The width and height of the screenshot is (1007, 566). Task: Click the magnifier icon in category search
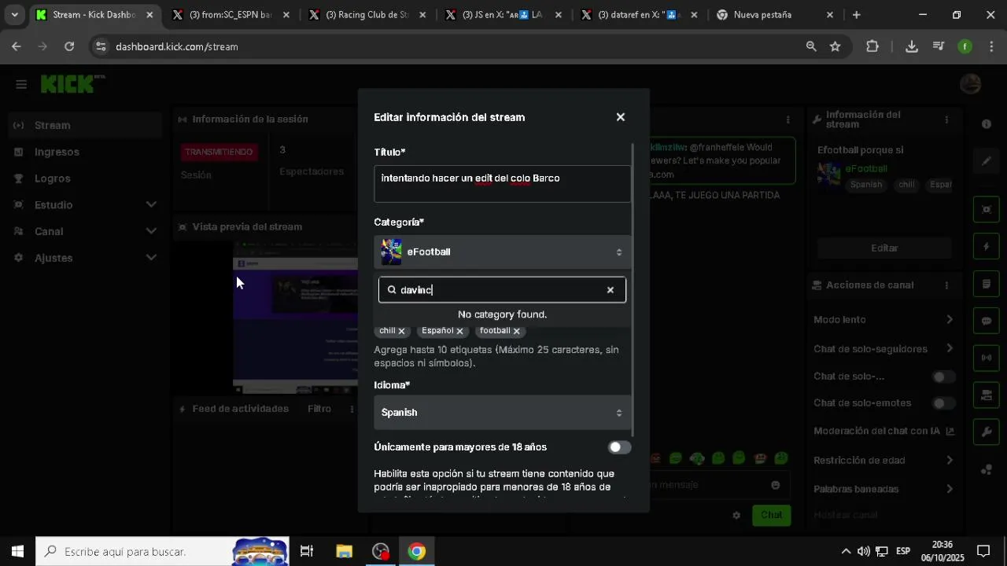tap(392, 290)
